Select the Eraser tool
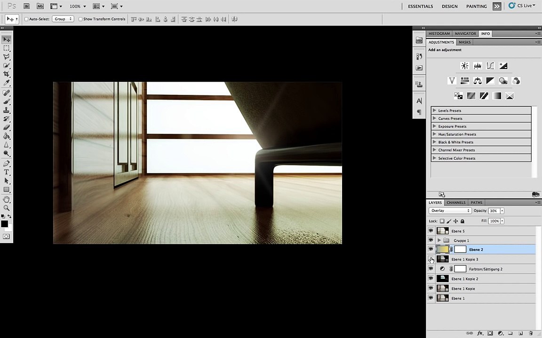 click(7, 127)
